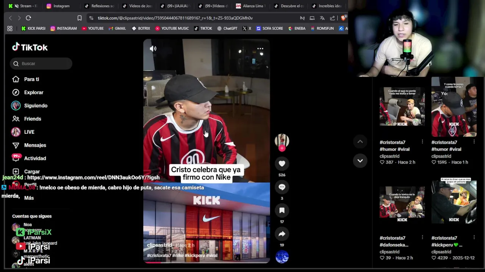The image size is (485, 272).
Task: Open thumbnail of video with 1595 likes
Action: click(454, 107)
